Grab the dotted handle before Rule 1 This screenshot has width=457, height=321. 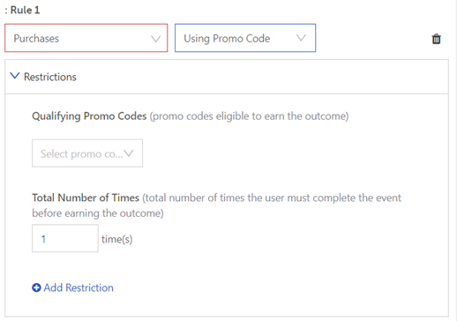click(x=6, y=11)
